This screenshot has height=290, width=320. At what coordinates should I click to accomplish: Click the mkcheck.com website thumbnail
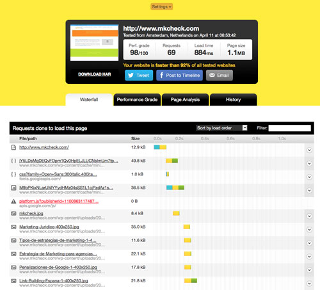point(94,42)
